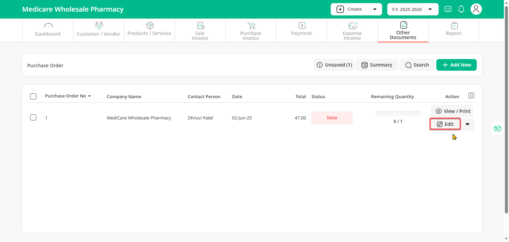
Task: Click the Medicare Wholesale Pharmacy header title
Action: 73,9
